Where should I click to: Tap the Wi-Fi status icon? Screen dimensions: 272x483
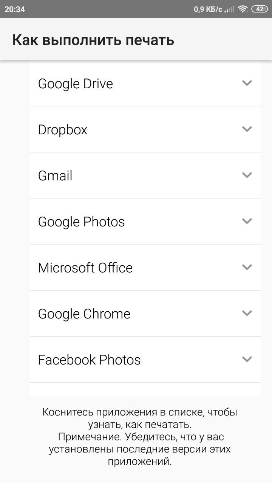click(x=243, y=9)
